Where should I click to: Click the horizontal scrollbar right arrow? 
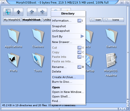point(124,109)
